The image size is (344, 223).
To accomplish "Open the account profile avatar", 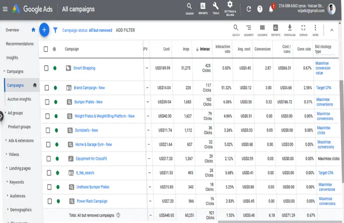I will tap(331, 9).
